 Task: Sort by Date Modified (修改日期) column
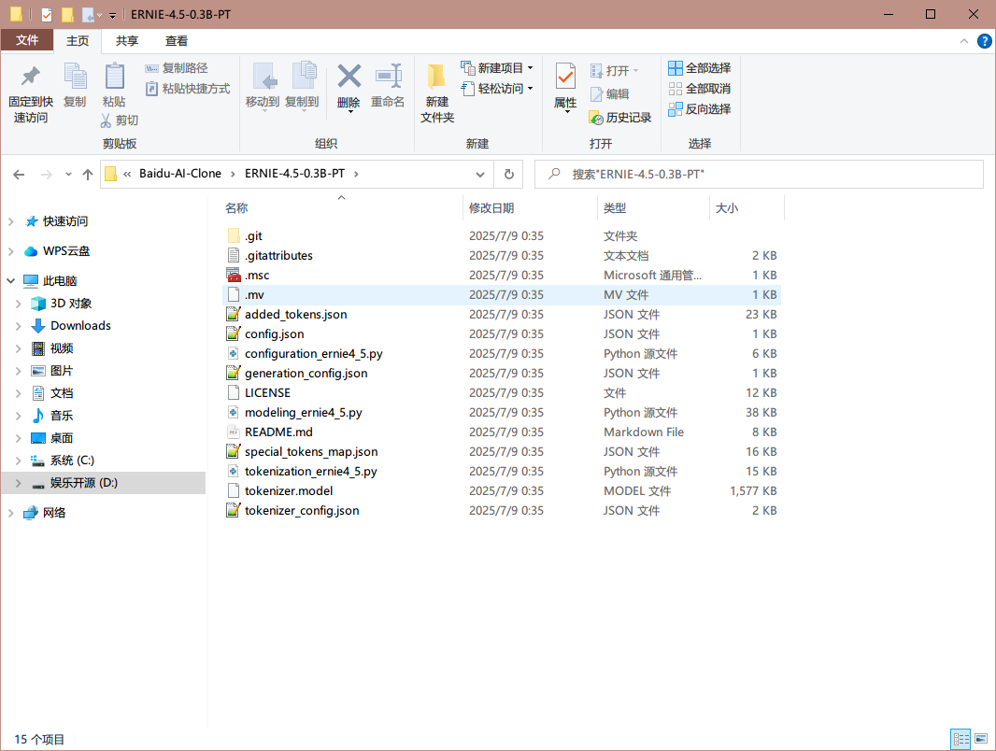[x=531, y=208]
